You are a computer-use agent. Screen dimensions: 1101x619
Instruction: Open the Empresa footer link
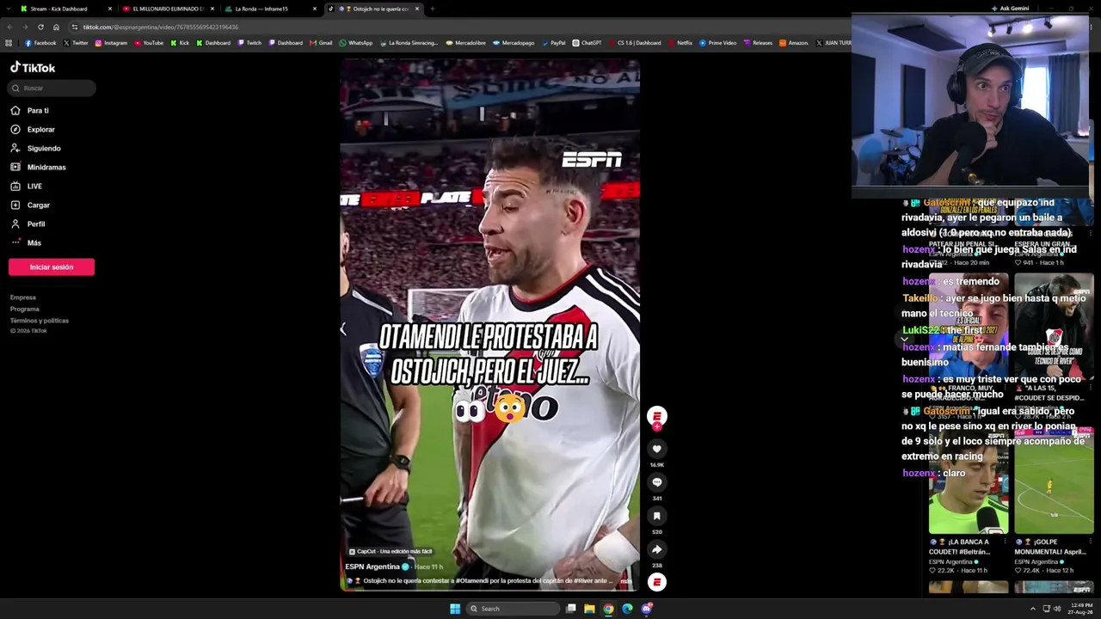pyautogui.click(x=23, y=297)
